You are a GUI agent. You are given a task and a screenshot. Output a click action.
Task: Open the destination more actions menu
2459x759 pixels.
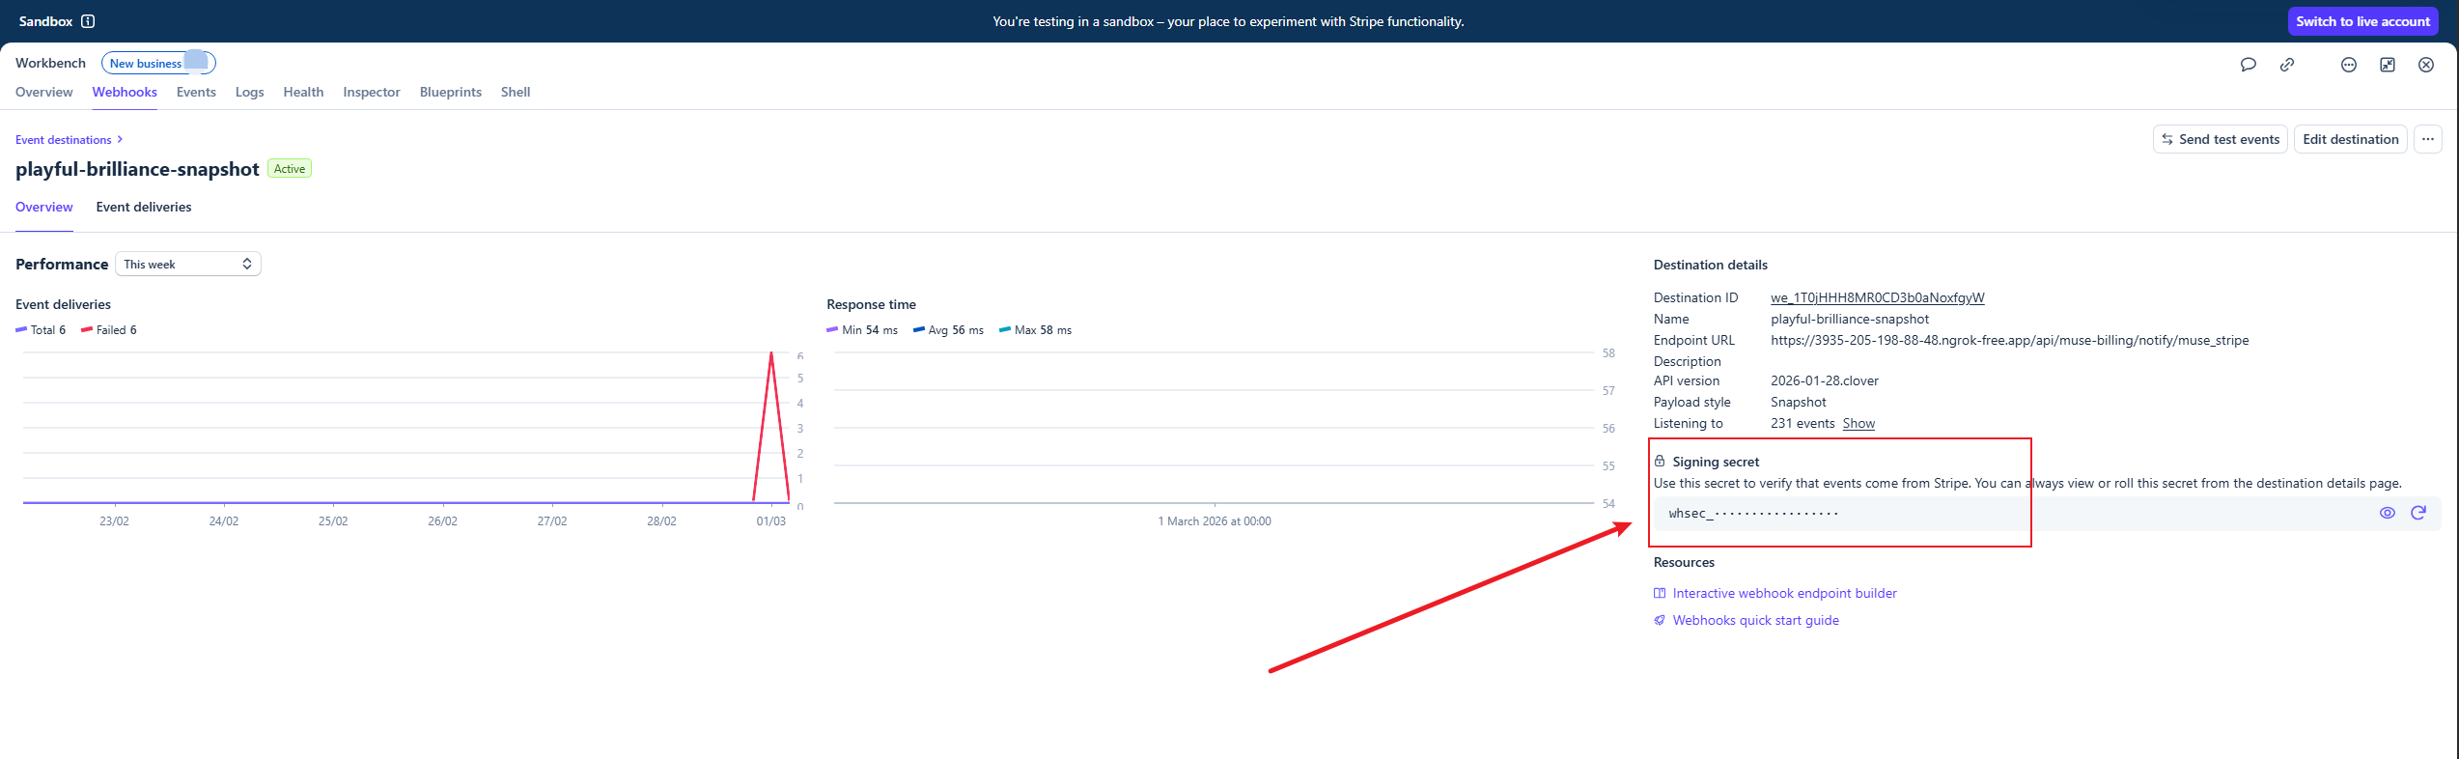(2427, 139)
